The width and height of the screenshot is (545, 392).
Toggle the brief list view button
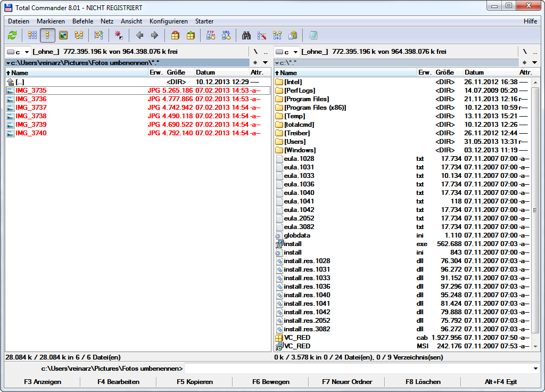click(32, 36)
